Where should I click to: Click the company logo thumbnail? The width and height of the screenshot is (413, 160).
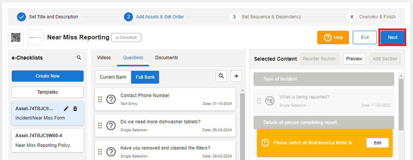click(x=35, y=37)
